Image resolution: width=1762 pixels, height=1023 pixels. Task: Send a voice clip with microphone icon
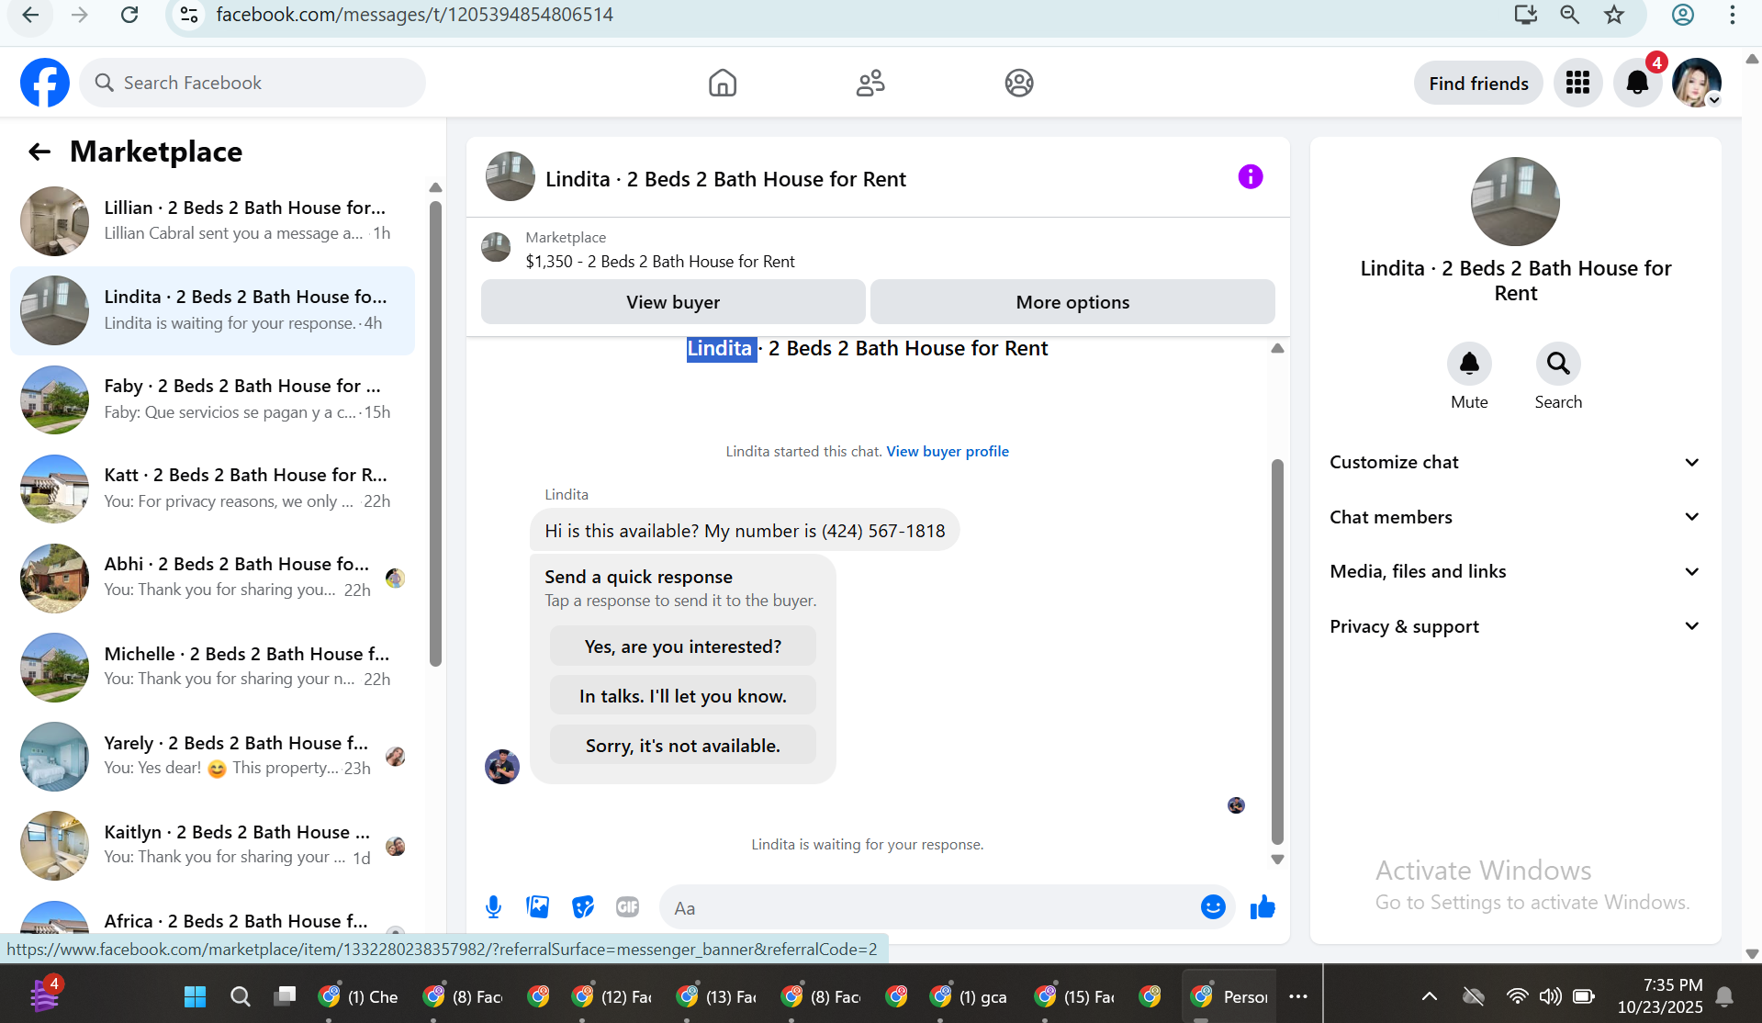(493, 907)
